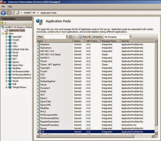Click the horizontal scrollbar left arrow

pos(38,136)
